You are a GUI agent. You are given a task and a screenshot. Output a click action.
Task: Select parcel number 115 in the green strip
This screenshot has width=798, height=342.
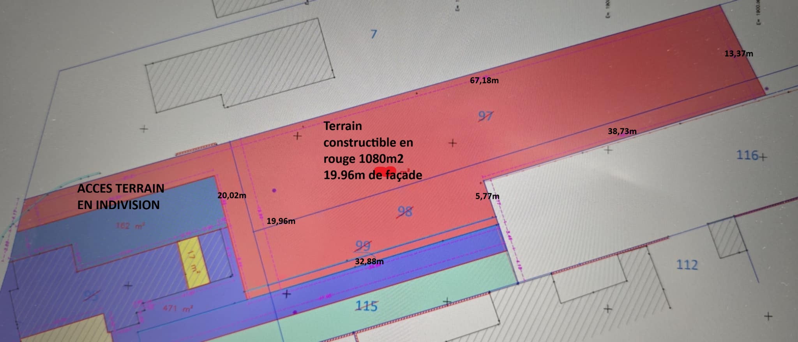coord(366,306)
